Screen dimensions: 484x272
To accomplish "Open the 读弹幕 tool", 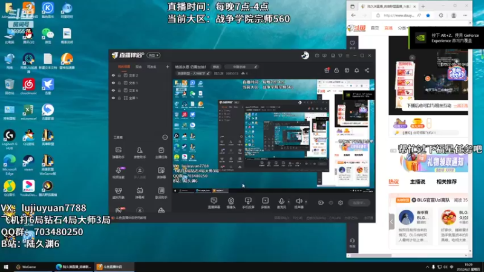I will [161, 173].
